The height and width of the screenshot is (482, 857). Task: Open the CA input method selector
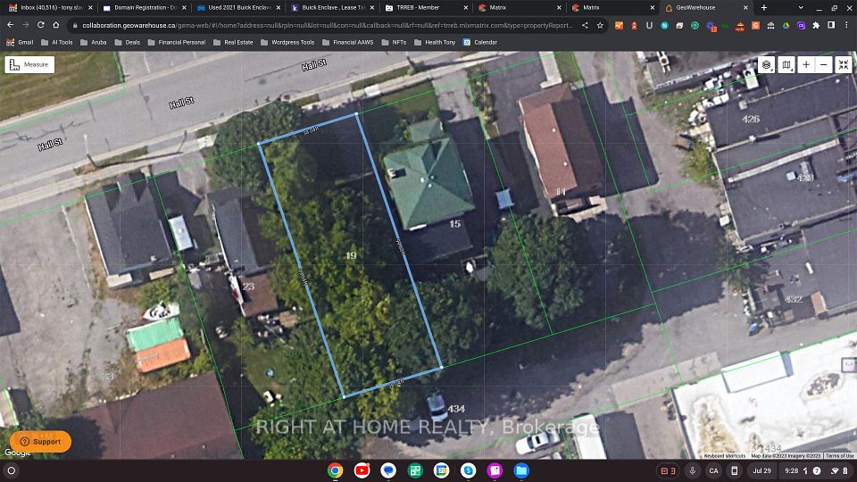[x=714, y=470]
